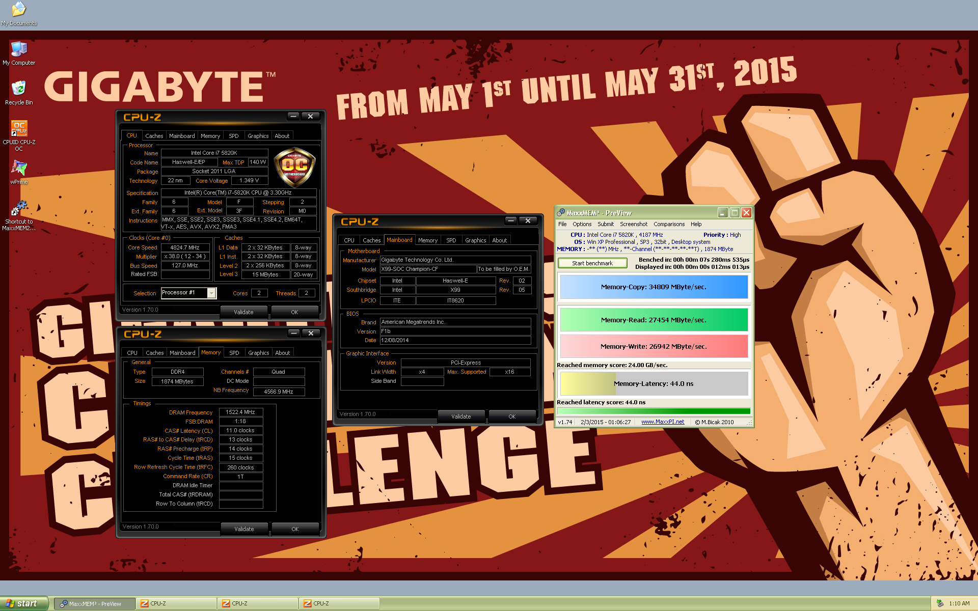Open the Options menu in MaxxMEM²

[582, 224]
